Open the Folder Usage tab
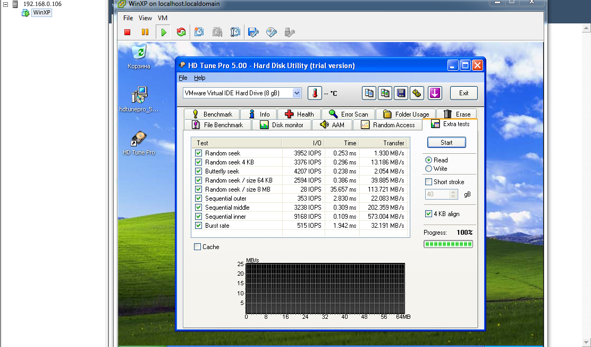Viewport: 591px width, 347px height. click(406, 114)
